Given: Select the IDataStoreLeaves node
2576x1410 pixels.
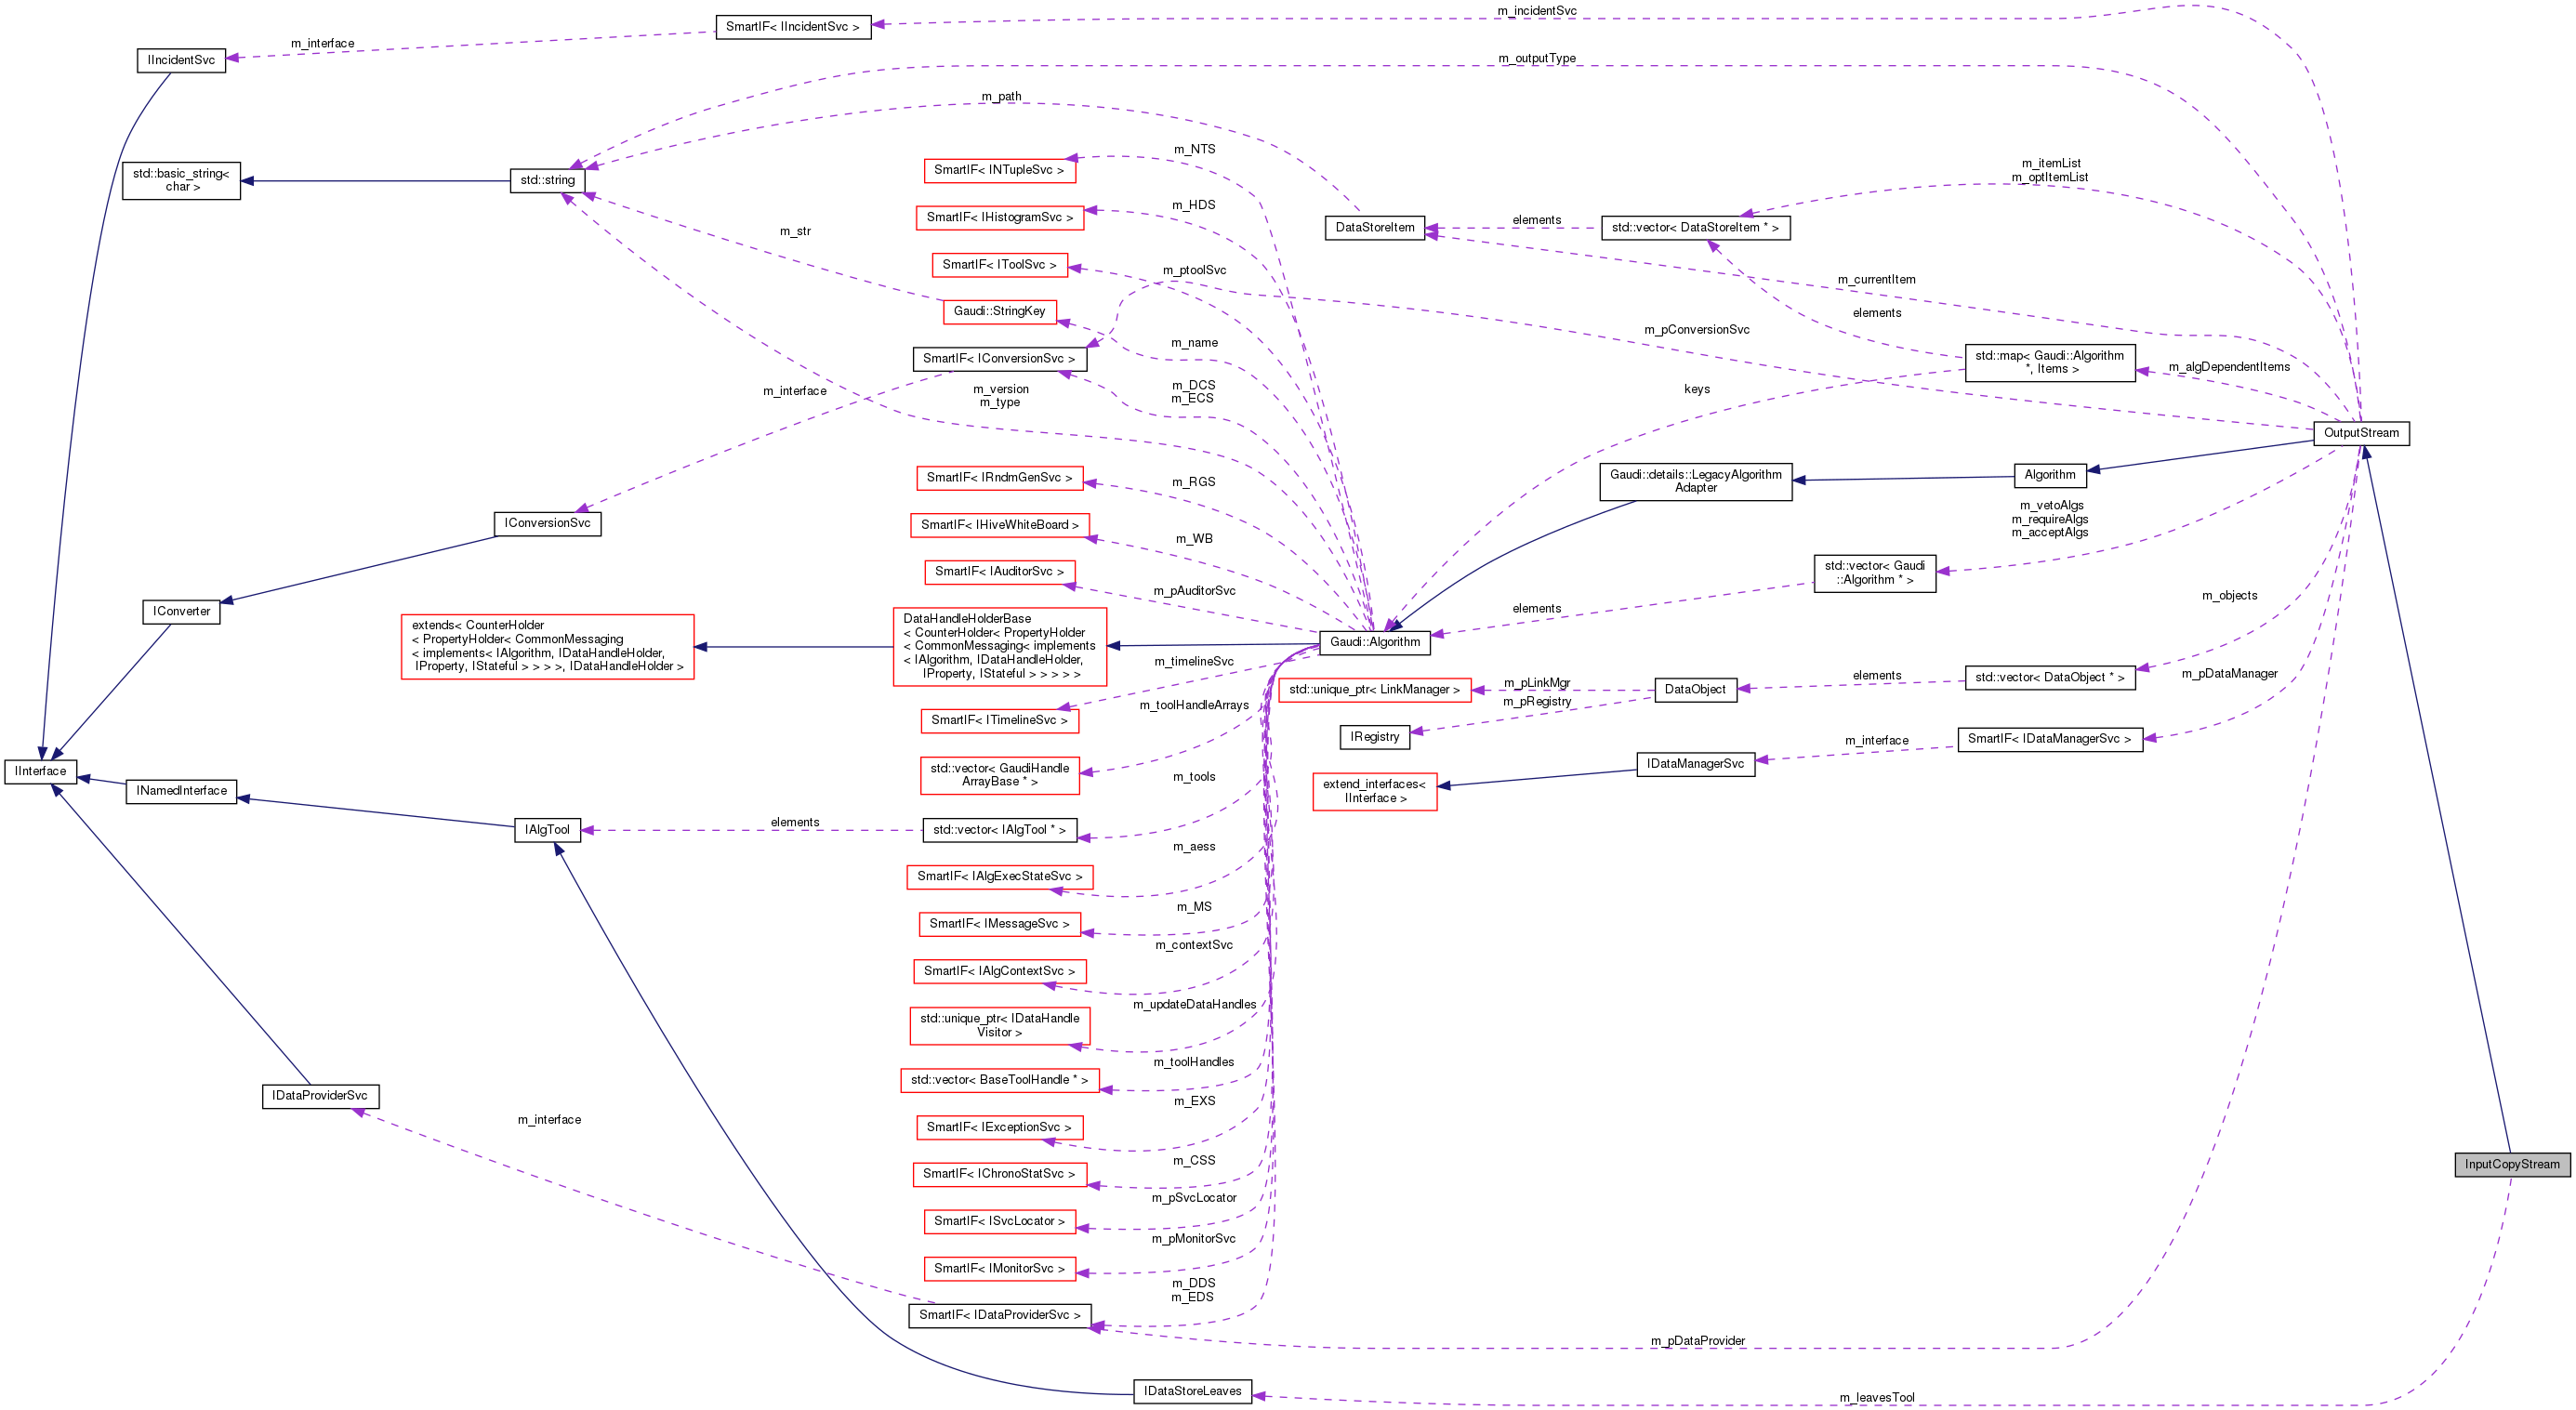Looking at the screenshot, I should pyautogui.click(x=1192, y=1391).
